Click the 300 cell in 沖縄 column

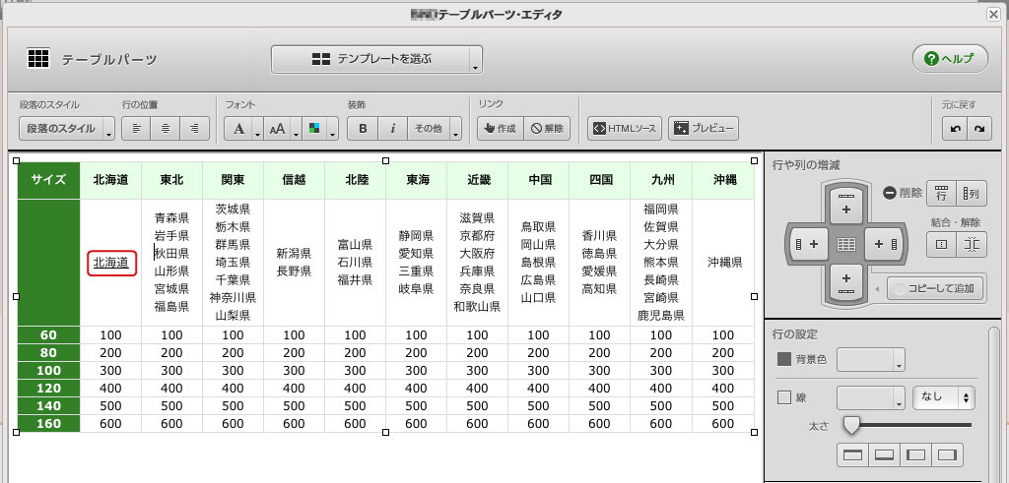[724, 371]
